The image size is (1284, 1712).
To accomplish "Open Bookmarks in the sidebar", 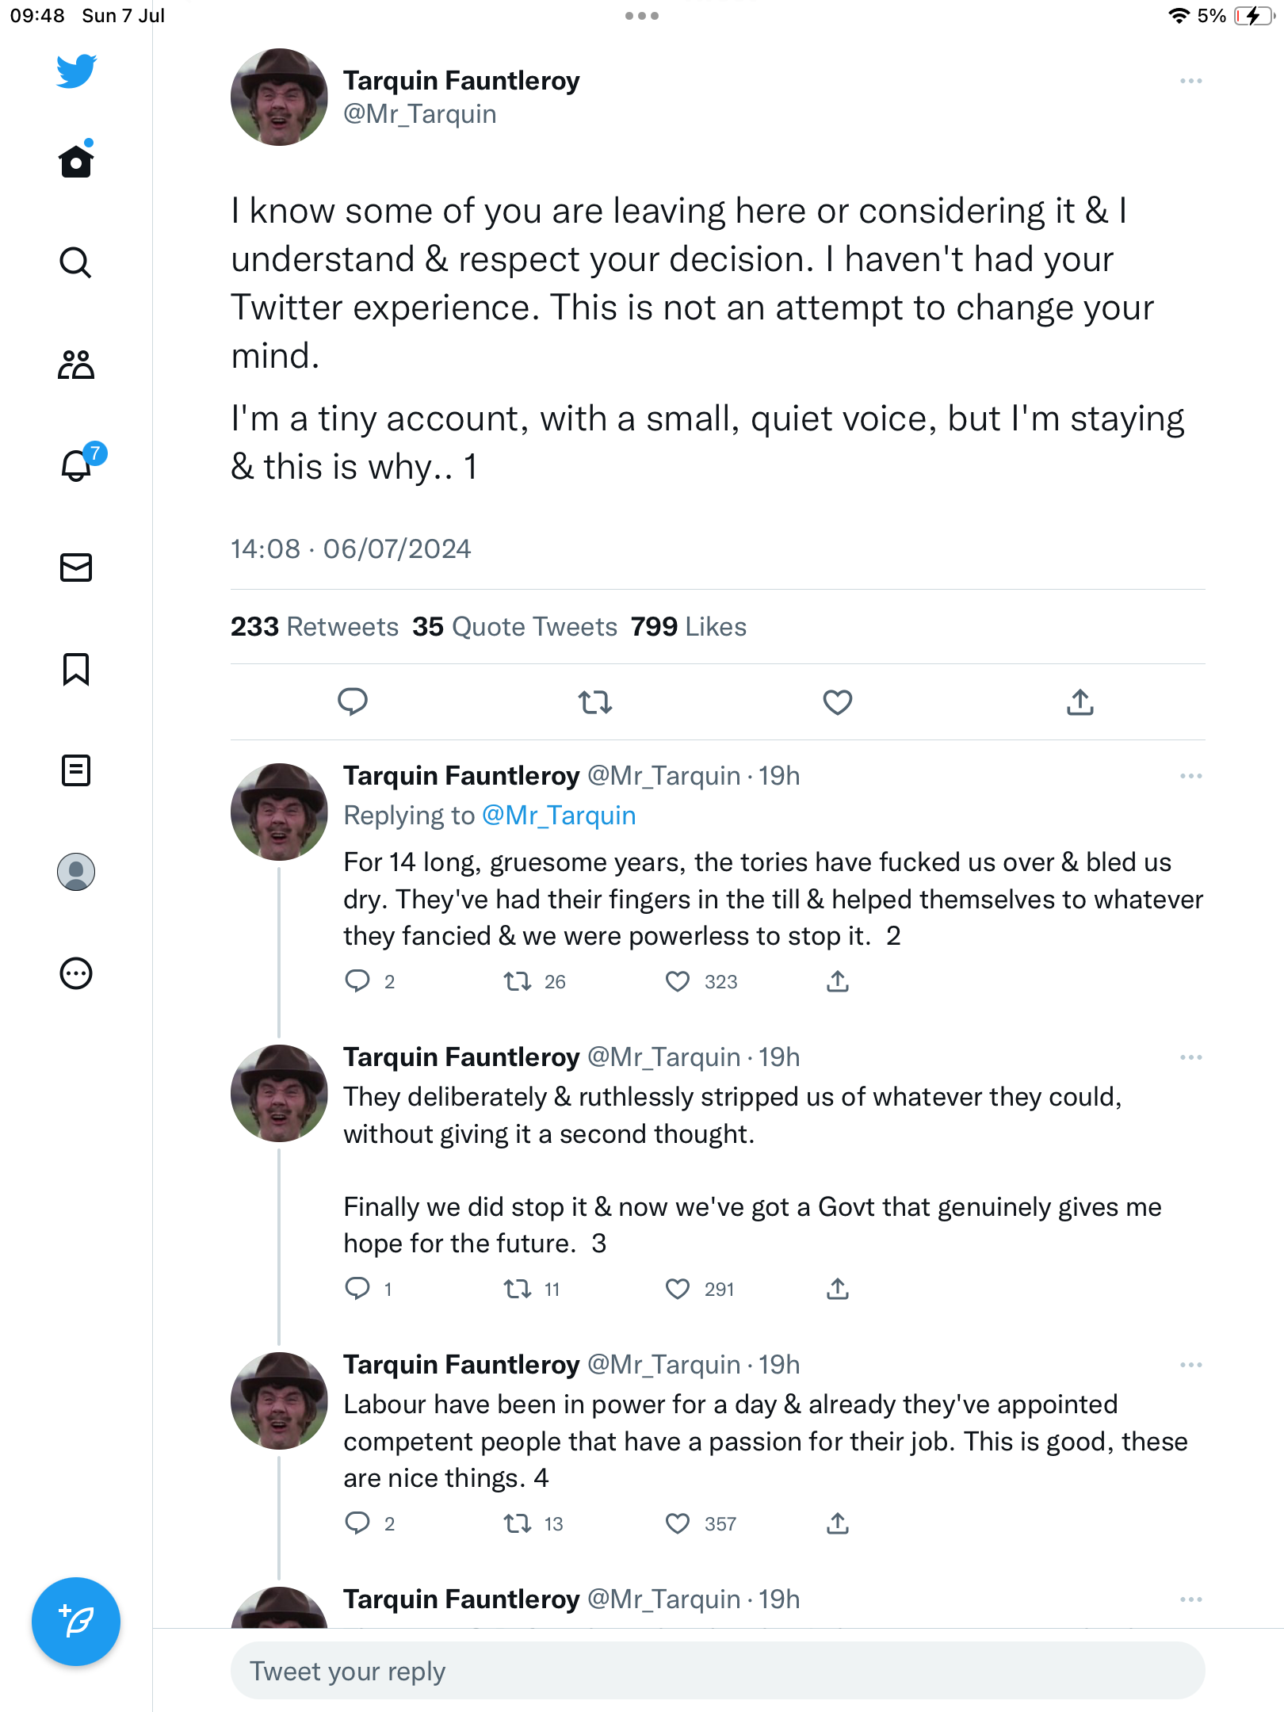I will point(76,669).
